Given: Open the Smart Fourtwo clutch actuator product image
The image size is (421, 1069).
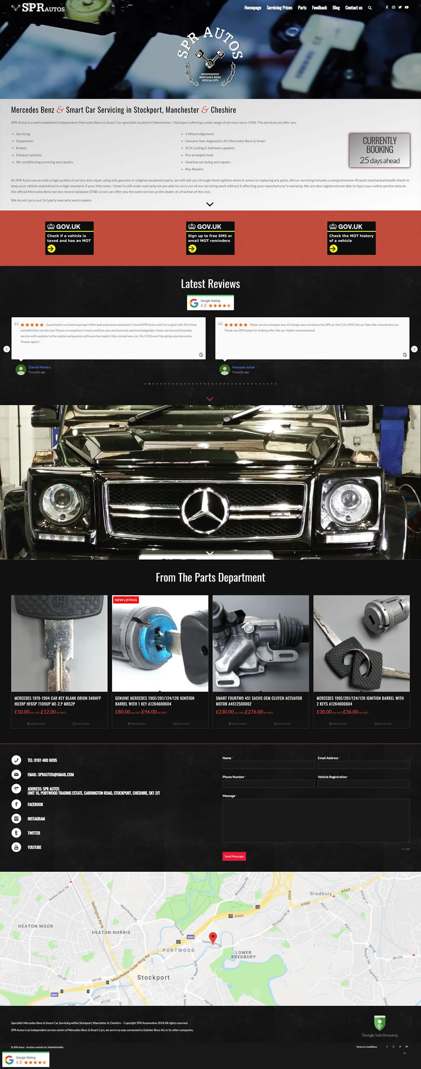Looking at the screenshot, I should [261, 643].
